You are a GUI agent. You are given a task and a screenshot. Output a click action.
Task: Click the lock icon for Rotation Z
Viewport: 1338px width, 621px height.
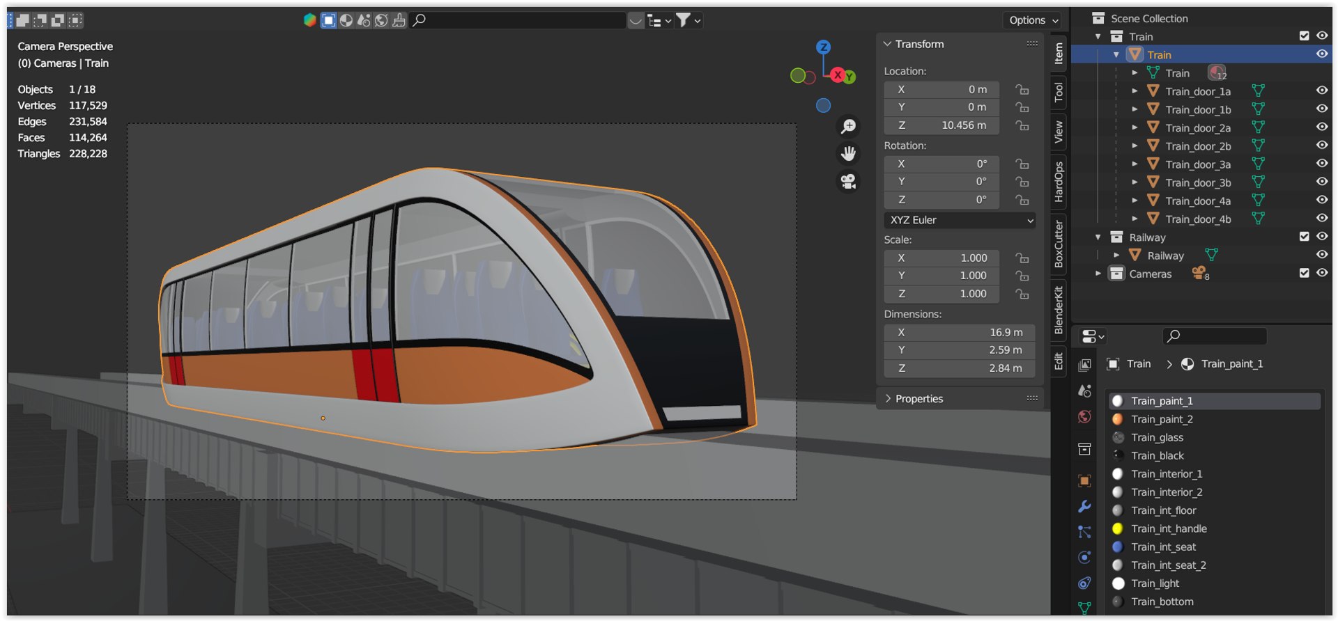[x=1022, y=201]
